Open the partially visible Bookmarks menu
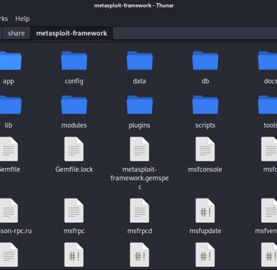 [x=4, y=18]
